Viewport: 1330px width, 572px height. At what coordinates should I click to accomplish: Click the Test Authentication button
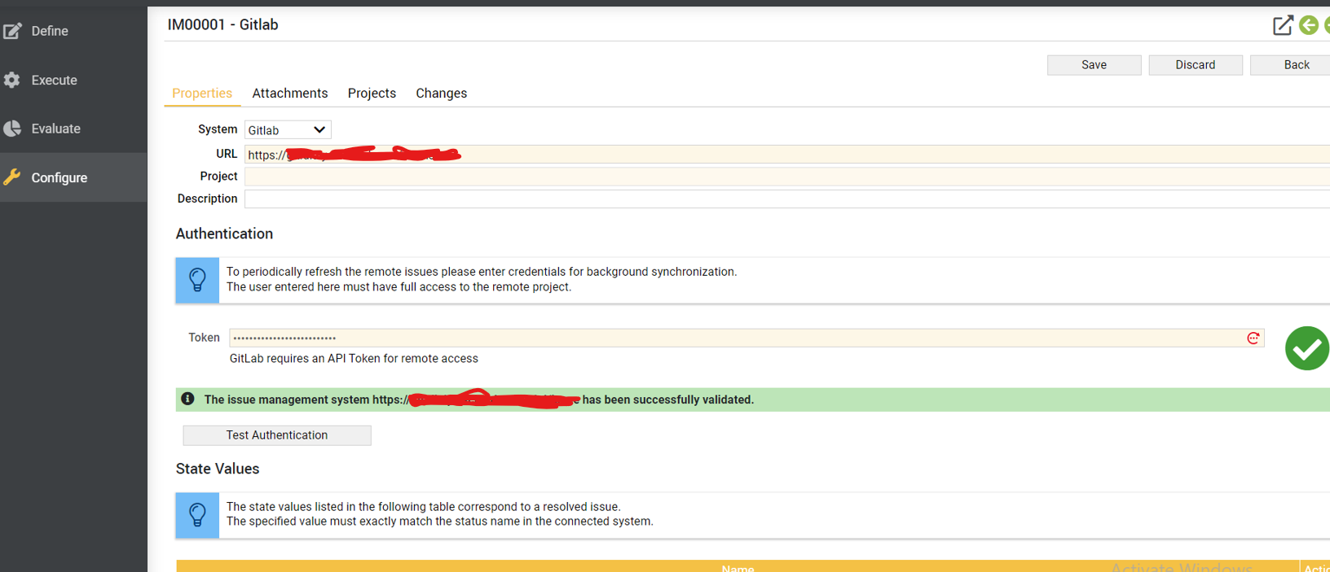pos(277,435)
